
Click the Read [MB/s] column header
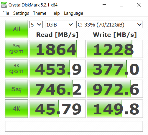point(57,35)
